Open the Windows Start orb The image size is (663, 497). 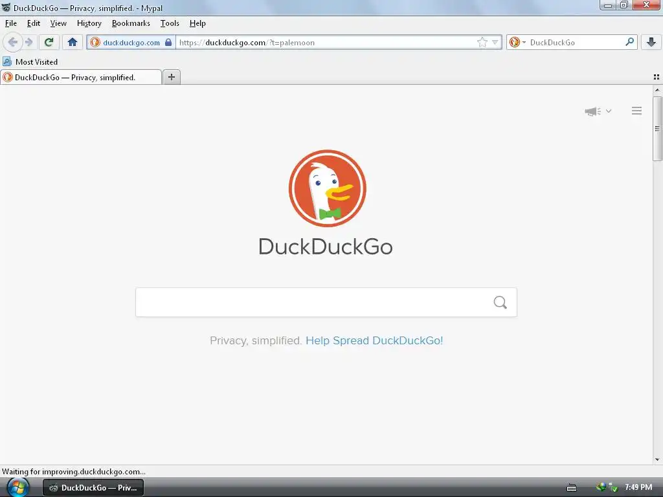(17, 488)
